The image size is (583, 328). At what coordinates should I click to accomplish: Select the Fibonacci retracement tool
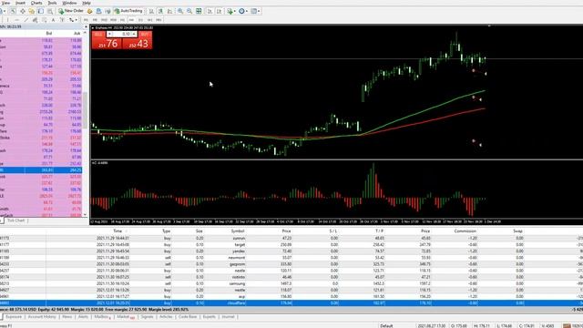click(44, 20)
